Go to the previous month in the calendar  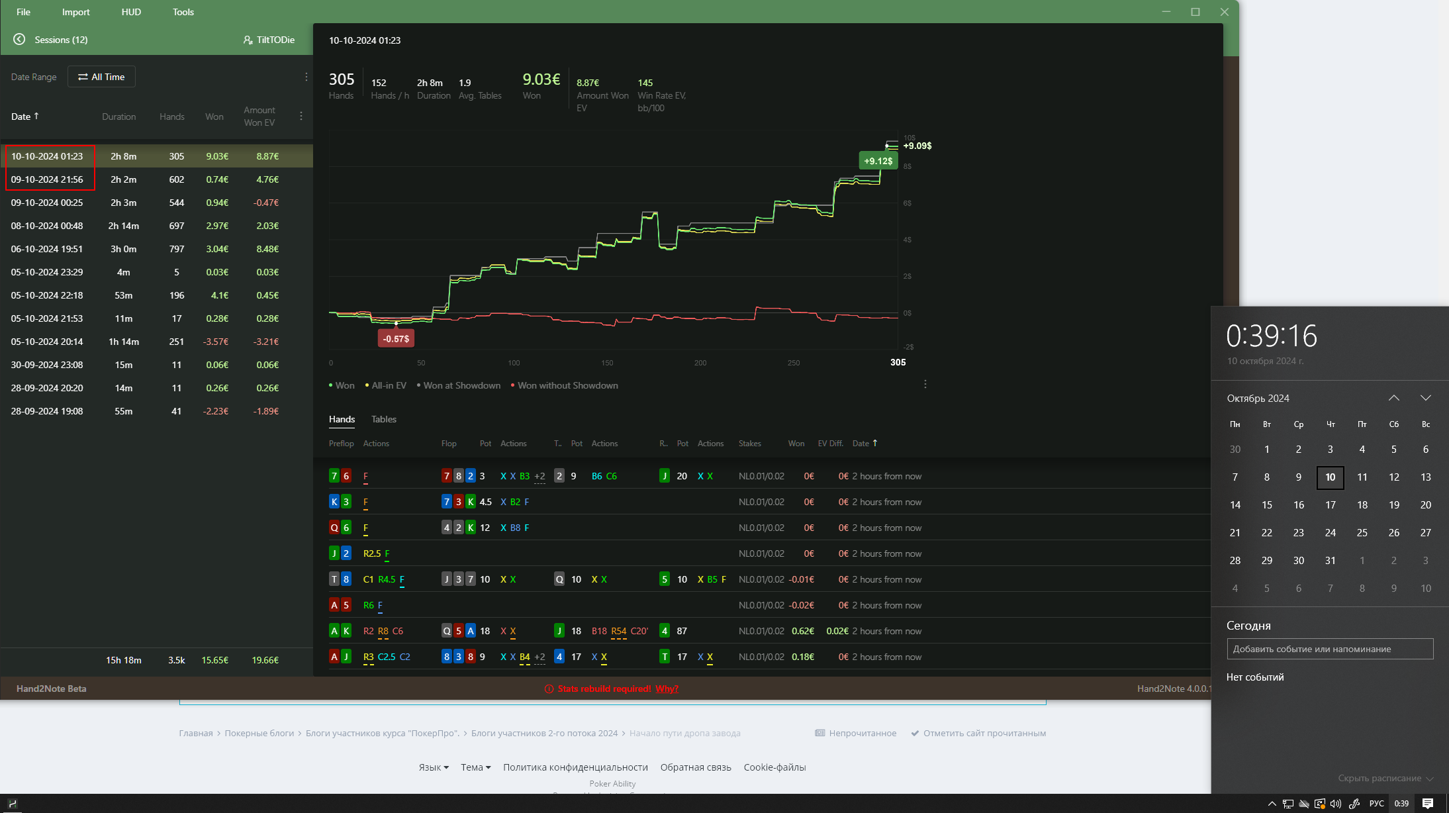pos(1393,398)
